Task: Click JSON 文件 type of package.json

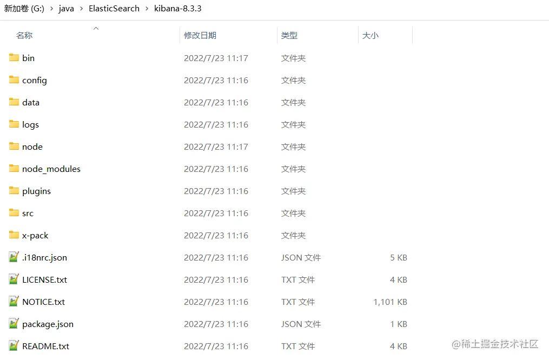Action: pyautogui.click(x=301, y=324)
